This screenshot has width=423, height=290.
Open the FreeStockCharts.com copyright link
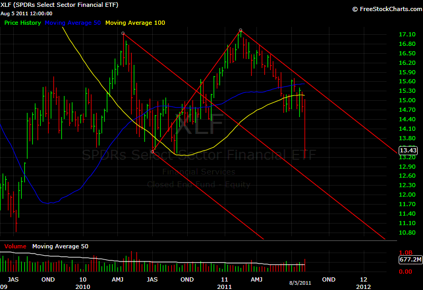click(388, 9)
